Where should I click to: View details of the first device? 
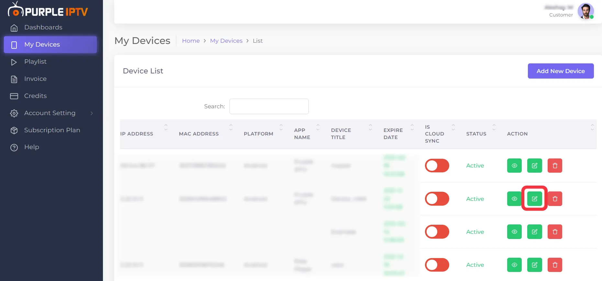[514, 166]
